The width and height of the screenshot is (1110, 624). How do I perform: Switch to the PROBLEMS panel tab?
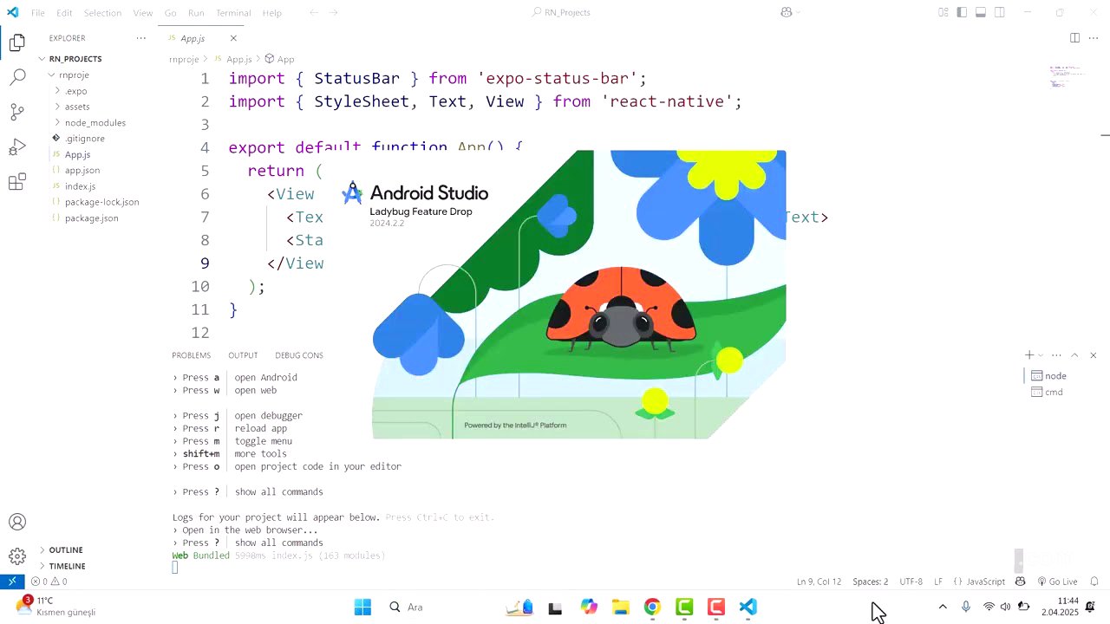point(191,355)
